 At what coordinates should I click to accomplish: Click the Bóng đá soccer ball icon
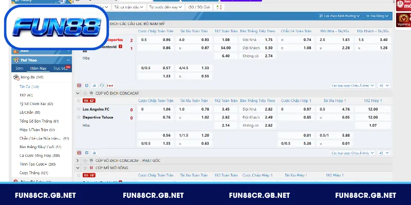tap(16, 77)
